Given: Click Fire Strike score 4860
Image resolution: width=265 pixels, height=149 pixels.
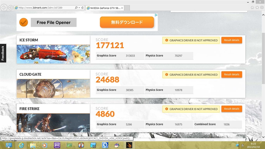Looking at the screenshot, I should [105, 114].
